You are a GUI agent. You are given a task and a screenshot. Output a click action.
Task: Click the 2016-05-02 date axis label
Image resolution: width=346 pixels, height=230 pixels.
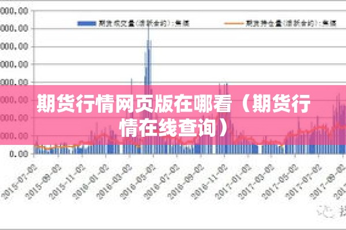point(138,182)
